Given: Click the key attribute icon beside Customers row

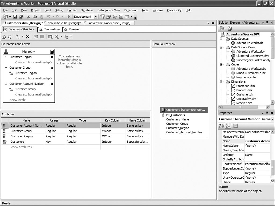Looking at the screenshot, I should (x=5, y=142).
